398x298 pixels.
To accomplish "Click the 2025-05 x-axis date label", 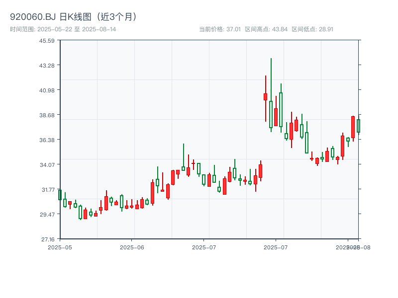I will click(60, 247).
